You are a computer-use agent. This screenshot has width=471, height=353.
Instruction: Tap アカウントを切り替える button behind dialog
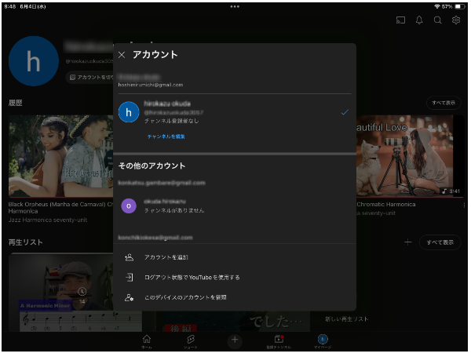tap(89, 78)
